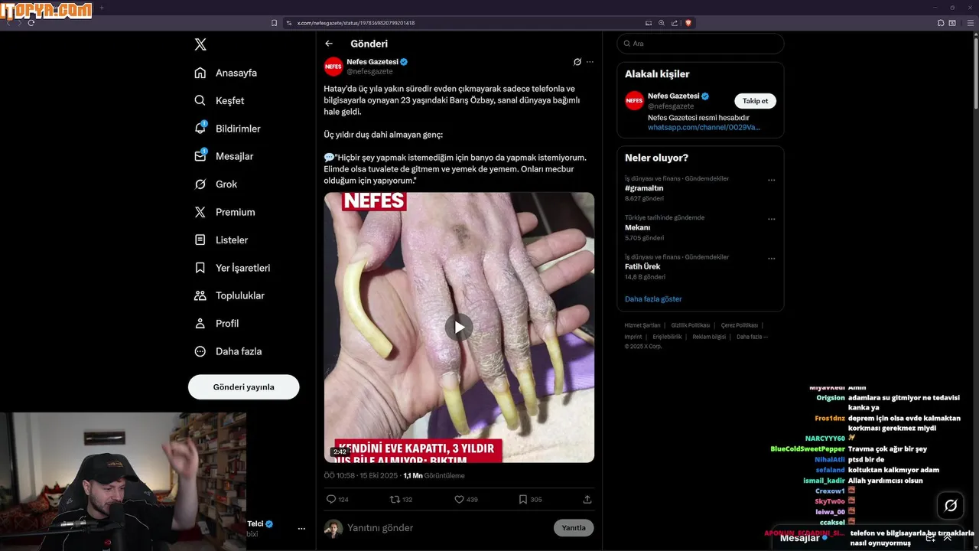Viewport: 979px width, 551px height.
Task: Click the Takip et button
Action: pos(755,101)
